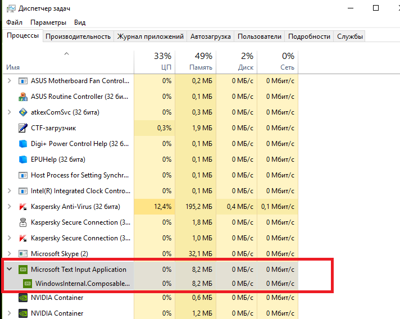400x319 pixels.
Task: Switch to the Производительность tab
Action: click(78, 37)
